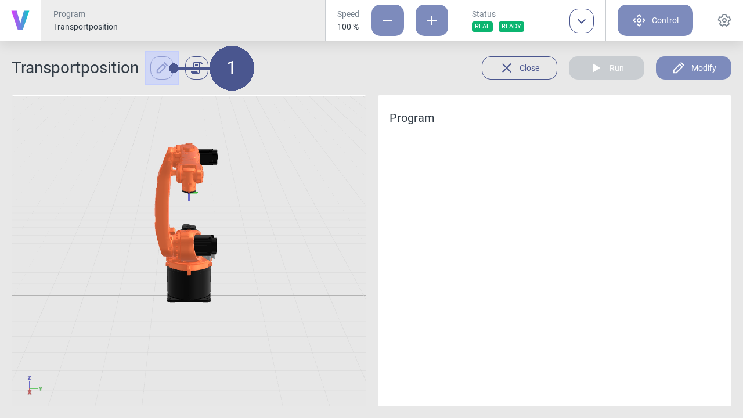Click the READY status badge
The image size is (743, 418).
pos(511,27)
